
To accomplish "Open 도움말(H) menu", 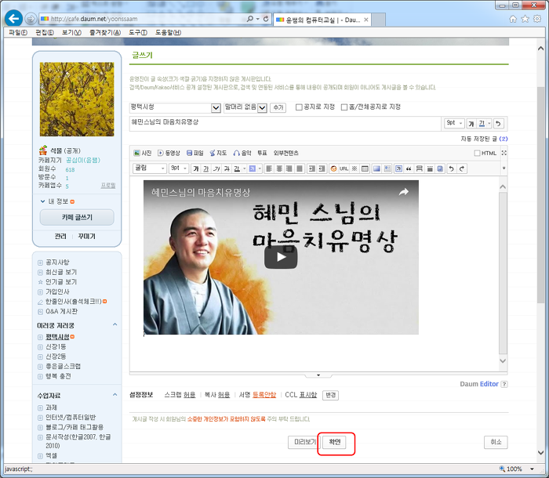I will coord(168,33).
